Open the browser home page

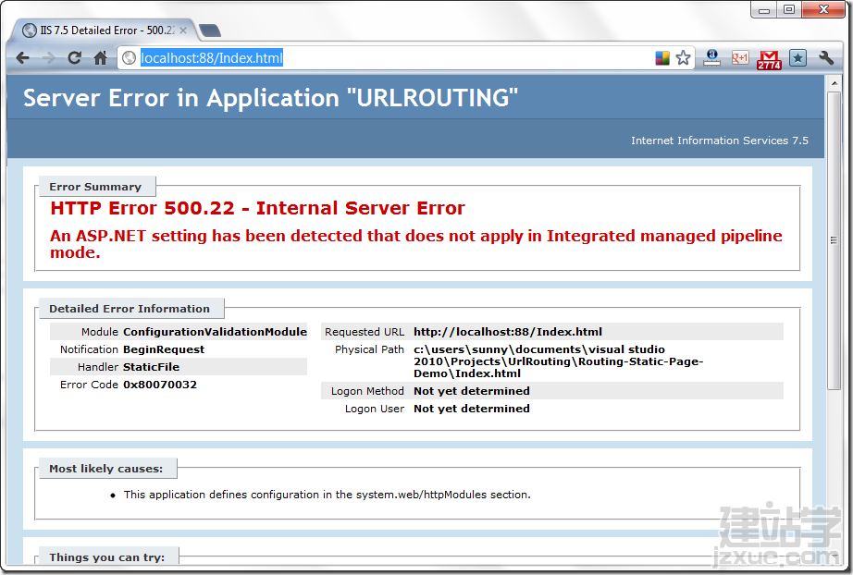(x=100, y=57)
